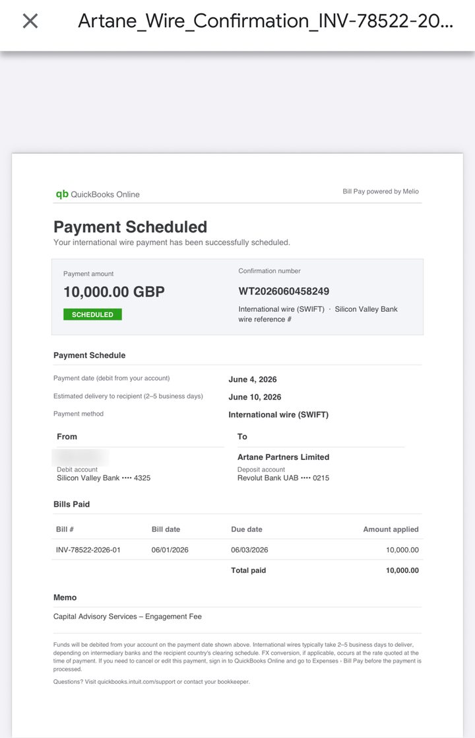Click the 'Bill date' column header
475x738 pixels.
click(166, 529)
